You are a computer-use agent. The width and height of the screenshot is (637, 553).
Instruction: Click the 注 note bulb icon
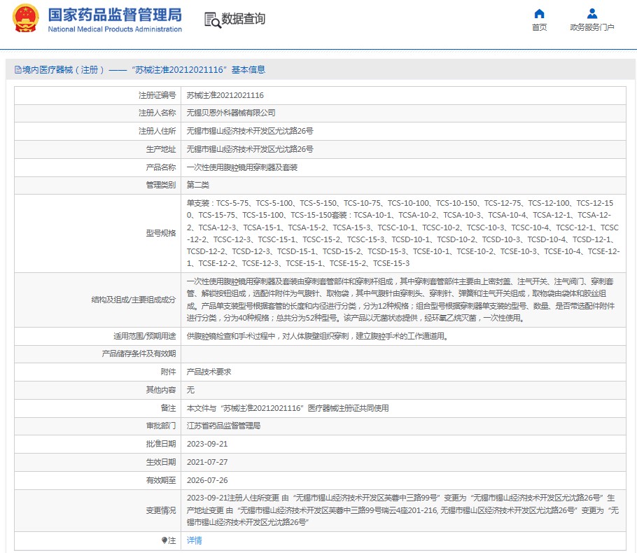(164, 540)
